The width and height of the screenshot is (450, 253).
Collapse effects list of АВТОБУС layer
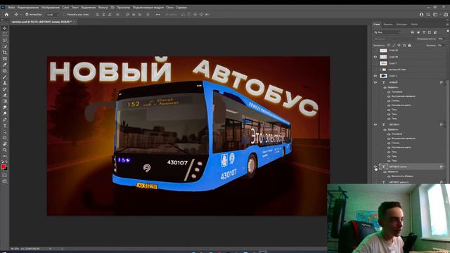tap(445, 124)
